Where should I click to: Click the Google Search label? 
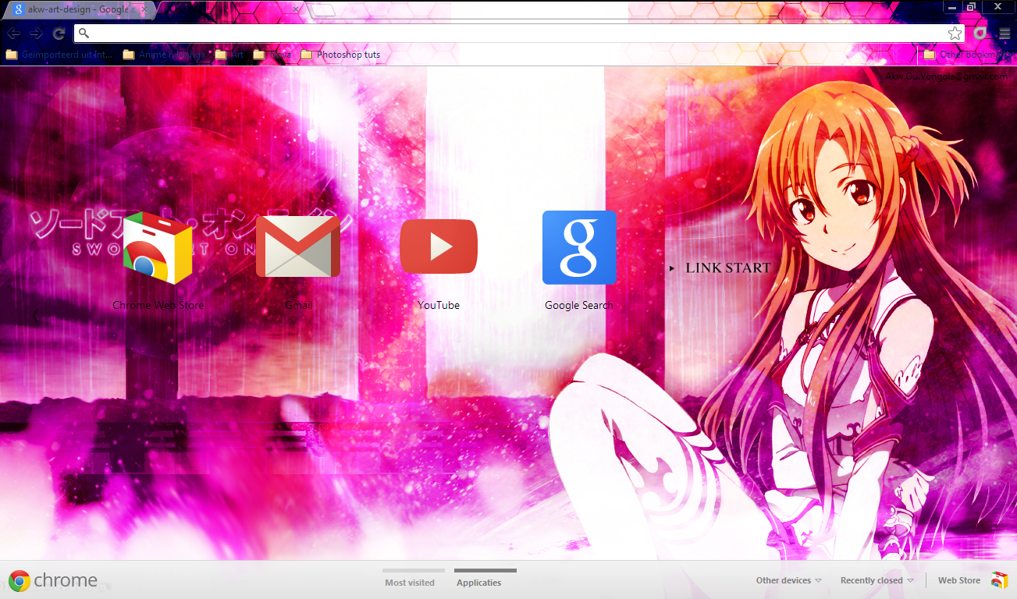[x=579, y=305]
